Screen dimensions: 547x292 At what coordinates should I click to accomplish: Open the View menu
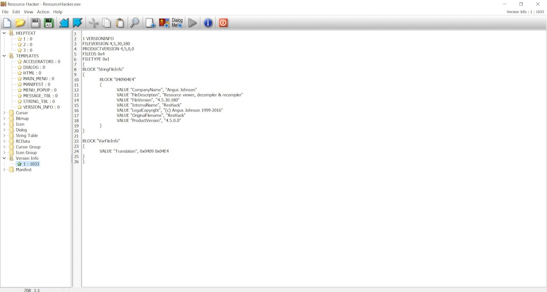(28, 12)
